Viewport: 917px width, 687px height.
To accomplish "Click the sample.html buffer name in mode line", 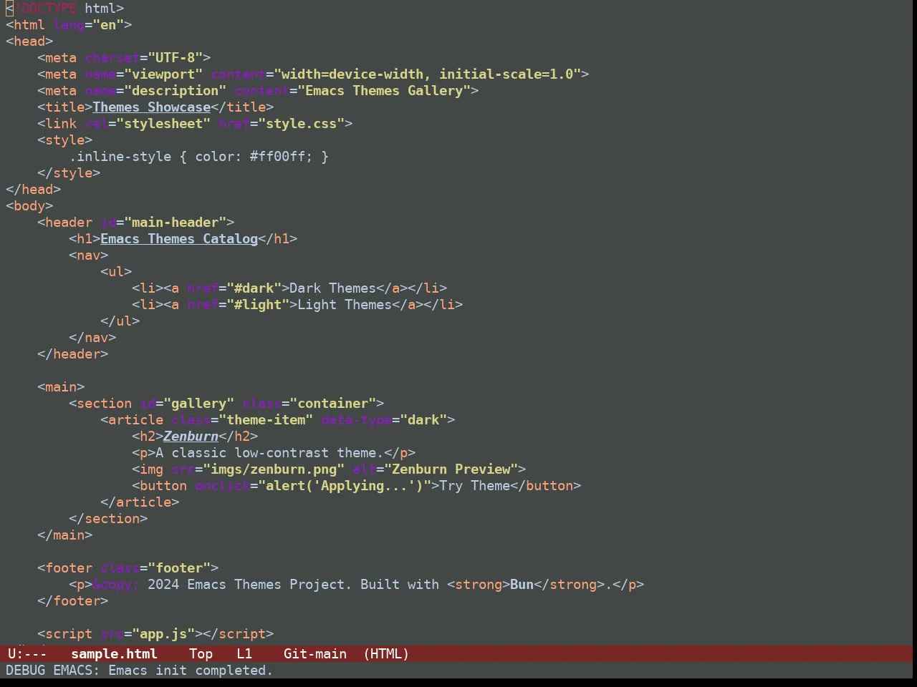I will pyautogui.click(x=114, y=654).
